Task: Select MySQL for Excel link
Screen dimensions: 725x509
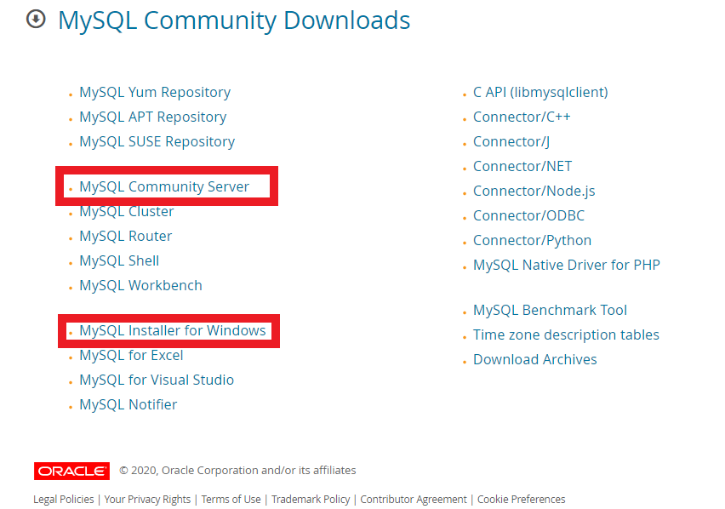Action: pos(131,355)
